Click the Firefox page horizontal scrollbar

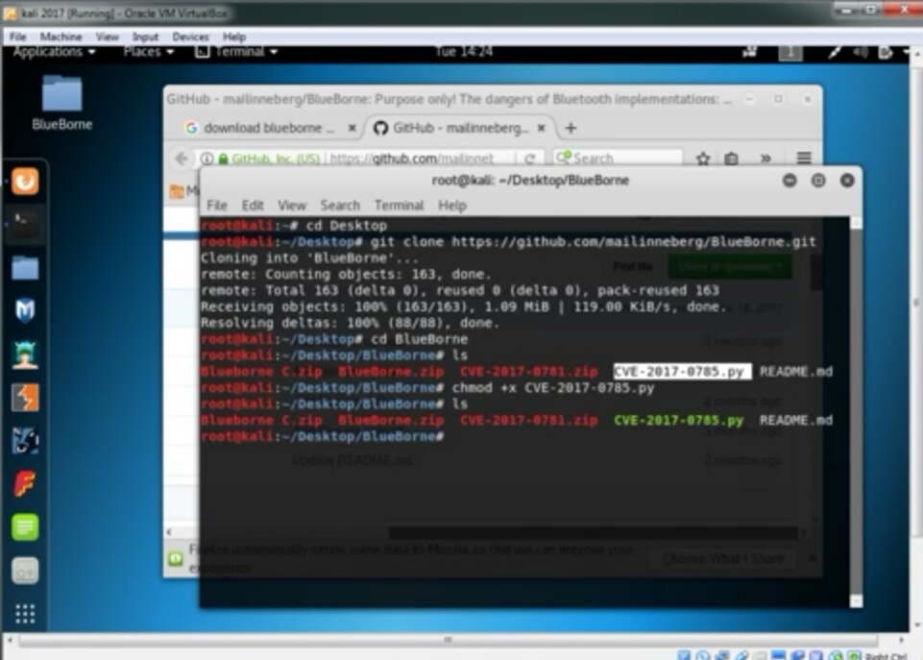595,533
